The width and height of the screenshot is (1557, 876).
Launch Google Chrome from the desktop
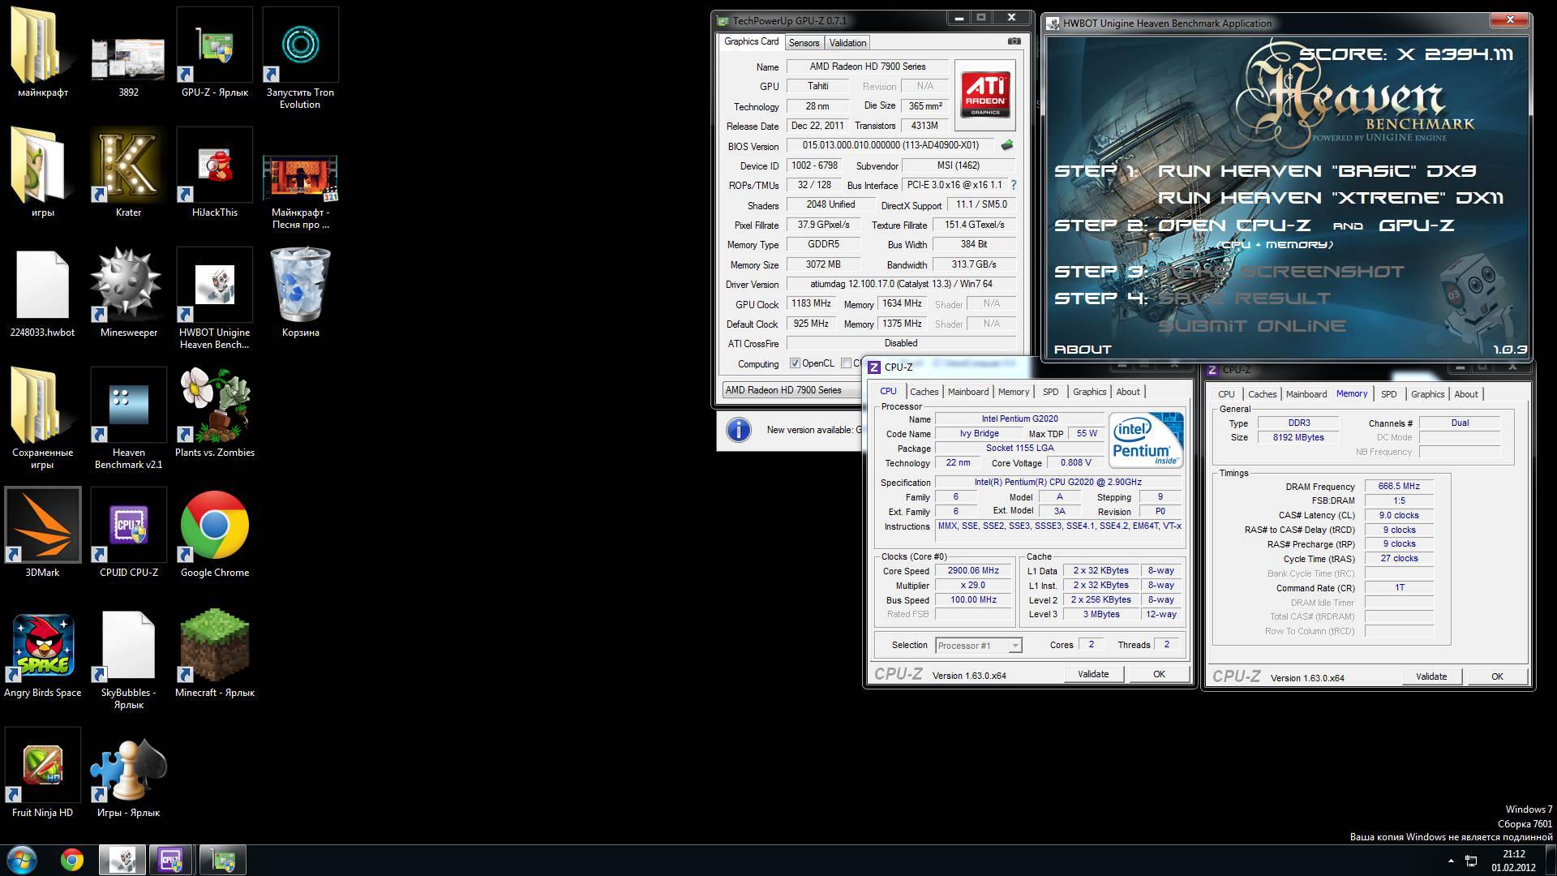click(x=214, y=533)
